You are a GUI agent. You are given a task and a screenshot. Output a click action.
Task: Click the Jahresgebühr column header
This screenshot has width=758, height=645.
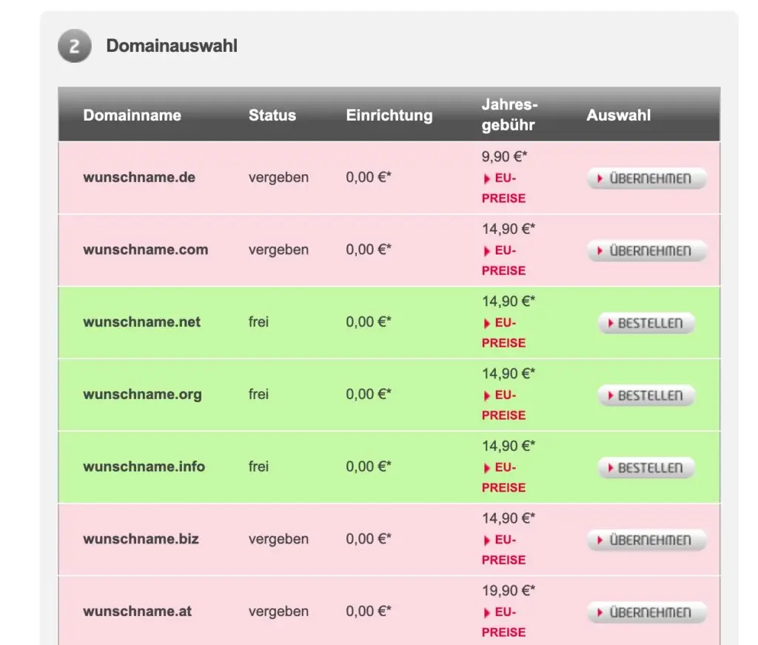point(509,115)
